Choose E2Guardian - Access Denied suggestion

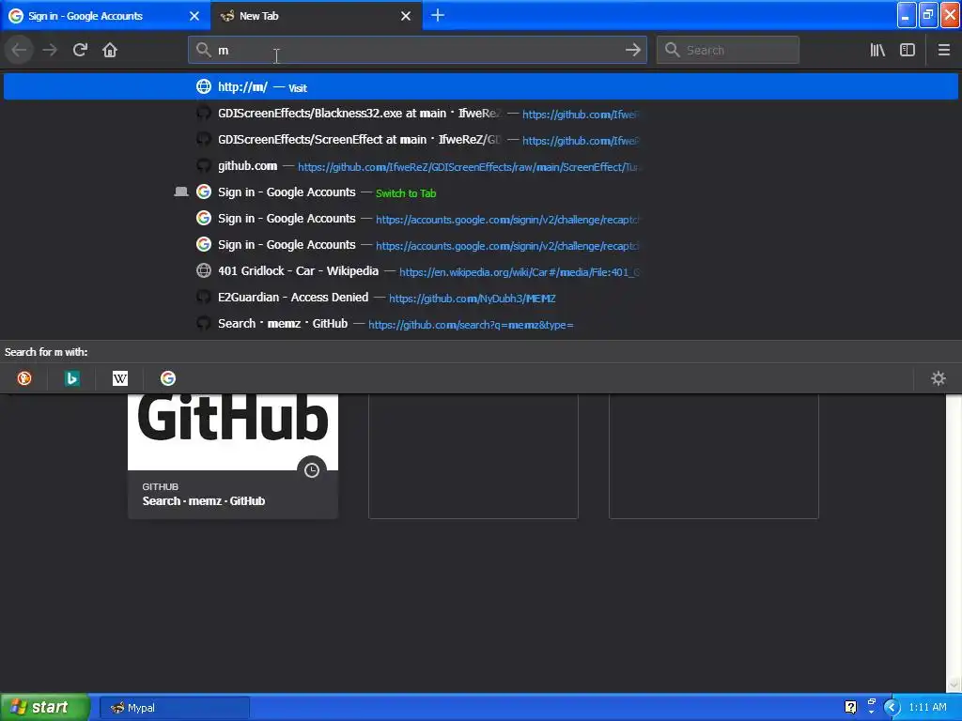click(x=481, y=298)
